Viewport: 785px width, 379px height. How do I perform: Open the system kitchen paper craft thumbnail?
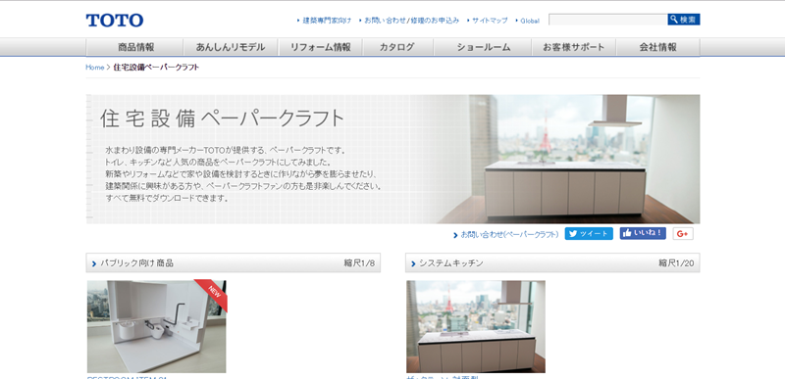point(476,326)
